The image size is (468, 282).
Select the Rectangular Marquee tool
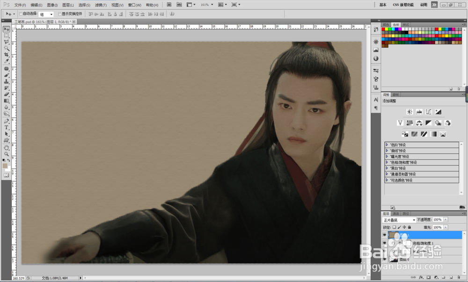click(x=6, y=35)
